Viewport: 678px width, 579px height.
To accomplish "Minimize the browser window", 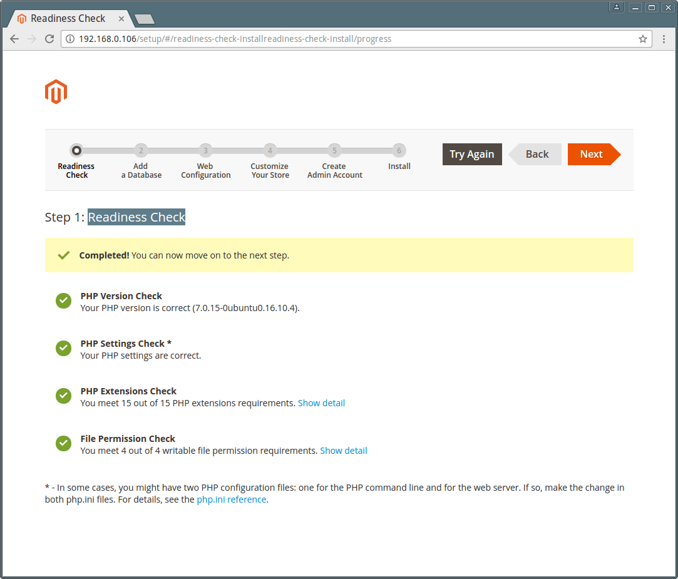I will click(x=635, y=8).
